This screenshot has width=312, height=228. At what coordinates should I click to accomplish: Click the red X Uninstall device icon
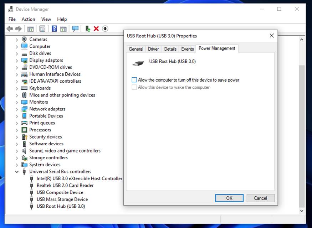coord(96,29)
